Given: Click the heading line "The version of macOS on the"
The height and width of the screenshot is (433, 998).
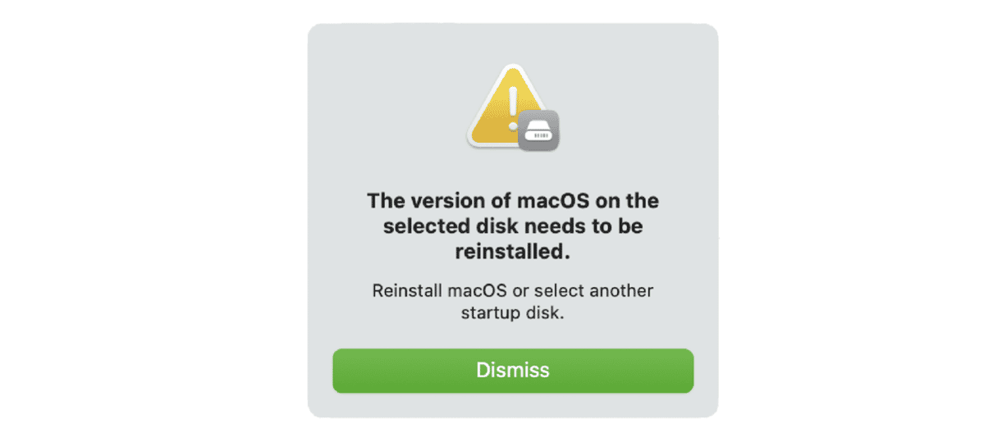Looking at the screenshot, I should coord(513,201).
